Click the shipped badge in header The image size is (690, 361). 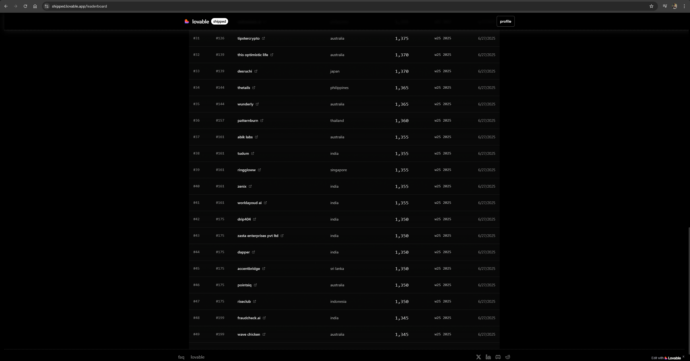pyautogui.click(x=219, y=21)
